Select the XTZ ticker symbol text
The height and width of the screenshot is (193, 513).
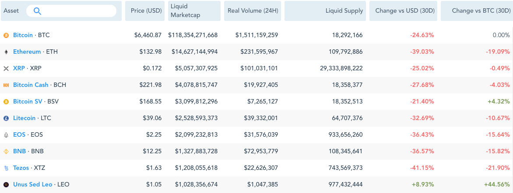pyautogui.click(x=39, y=168)
